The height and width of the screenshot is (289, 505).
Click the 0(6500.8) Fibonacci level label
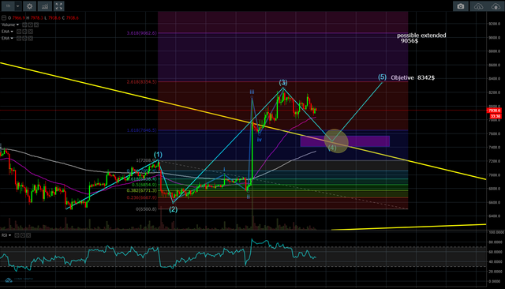pyautogui.click(x=146, y=209)
